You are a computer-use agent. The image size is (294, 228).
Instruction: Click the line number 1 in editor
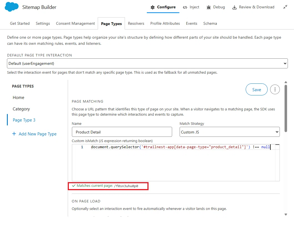(82, 147)
